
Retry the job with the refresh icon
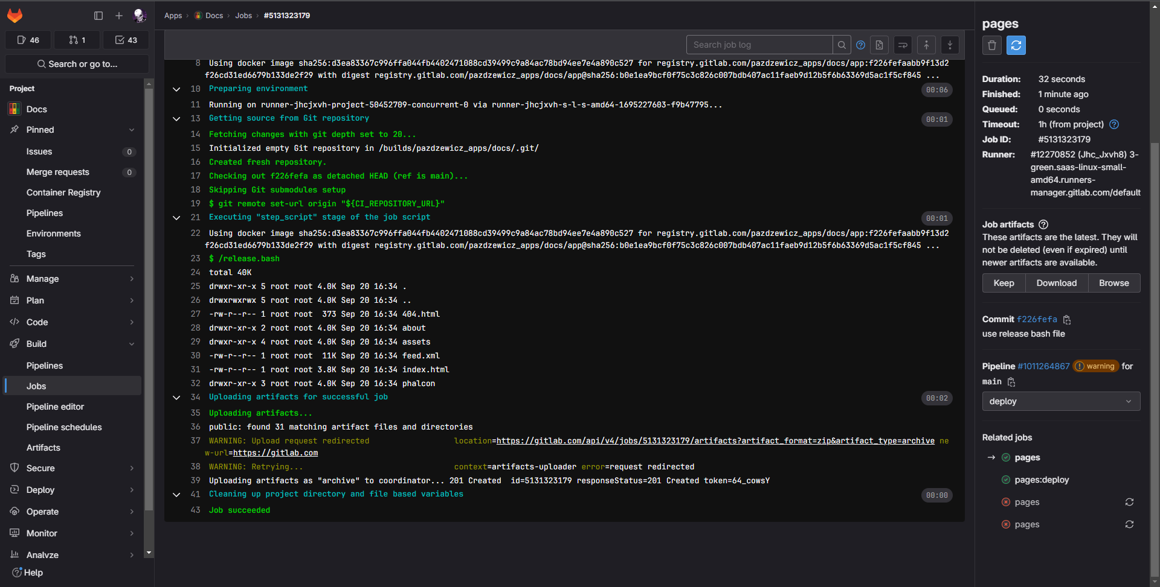coord(1016,45)
